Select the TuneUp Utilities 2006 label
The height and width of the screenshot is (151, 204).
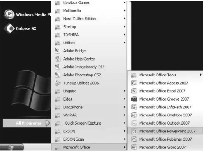[x=81, y=83]
